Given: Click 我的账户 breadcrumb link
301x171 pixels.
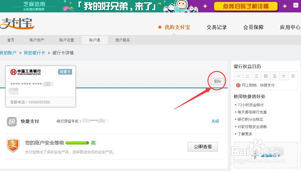Looking at the screenshot, I should point(8,53).
